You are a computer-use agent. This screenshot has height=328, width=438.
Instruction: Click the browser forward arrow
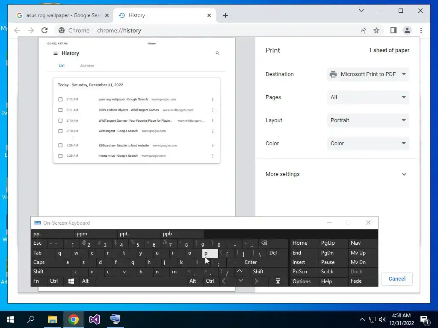click(x=31, y=30)
